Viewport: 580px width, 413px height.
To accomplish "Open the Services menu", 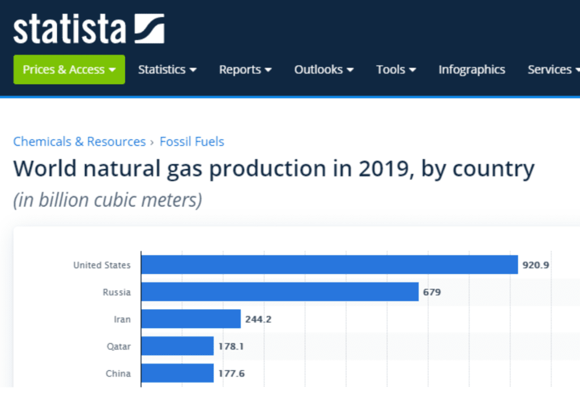I will coord(553,70).
